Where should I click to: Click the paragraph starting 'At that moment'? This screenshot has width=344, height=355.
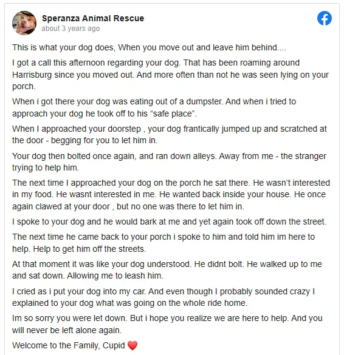(167, 270)
